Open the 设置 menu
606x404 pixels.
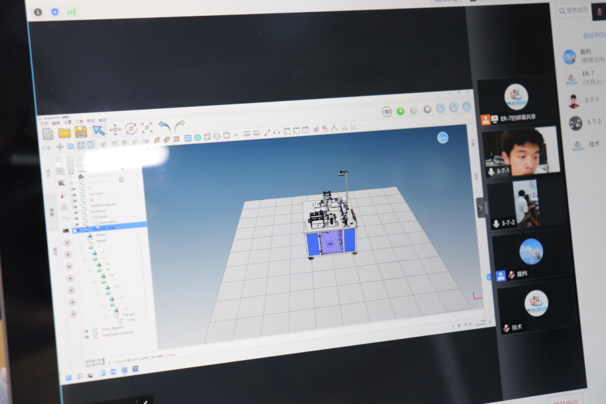(68, 122)
